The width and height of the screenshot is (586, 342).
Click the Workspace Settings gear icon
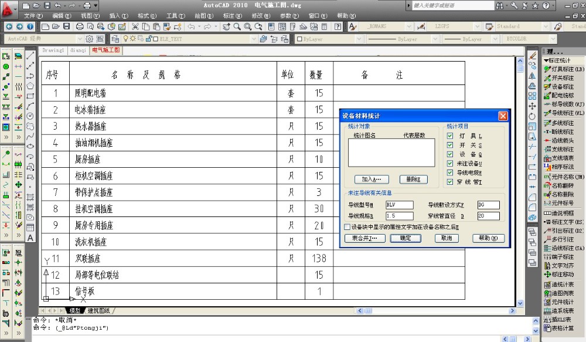(x=89, y=39)
